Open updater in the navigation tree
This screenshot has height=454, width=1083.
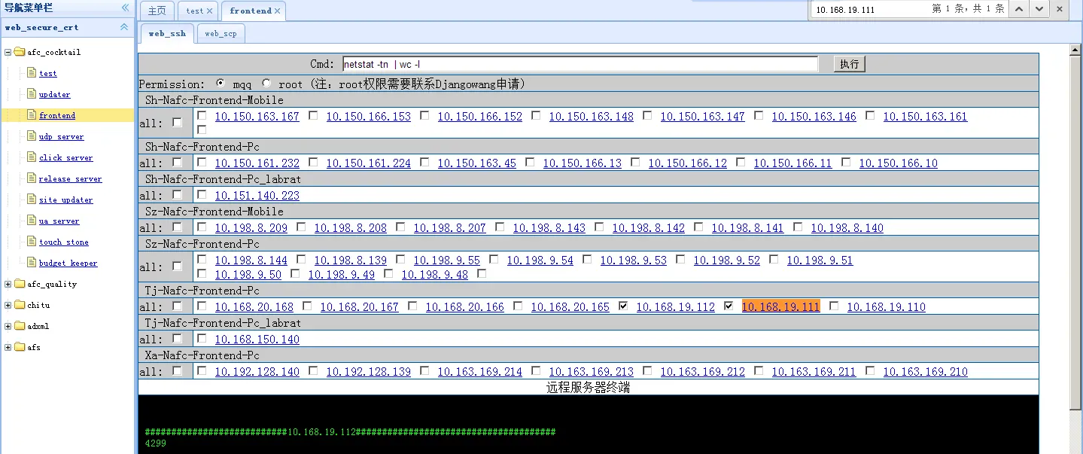click(55, 95)
